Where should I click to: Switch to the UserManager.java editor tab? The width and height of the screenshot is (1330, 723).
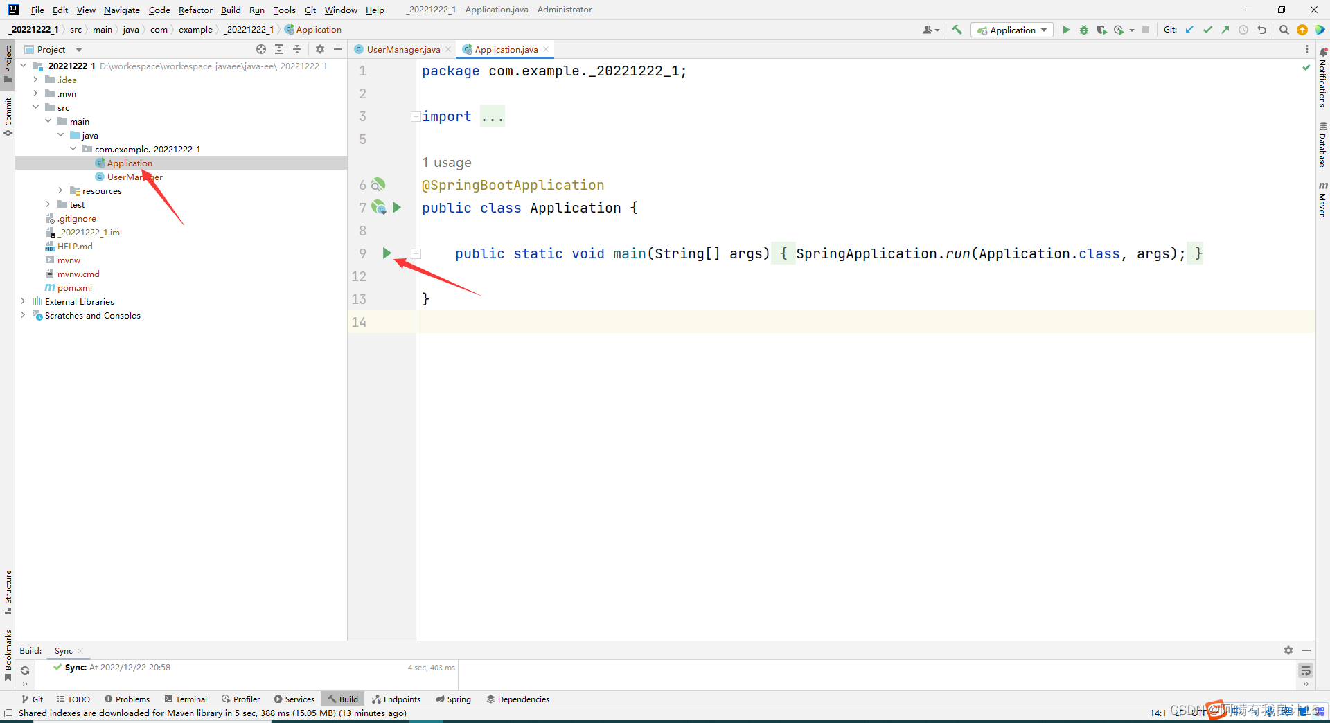pyautogui.click(x=402, y=49)
